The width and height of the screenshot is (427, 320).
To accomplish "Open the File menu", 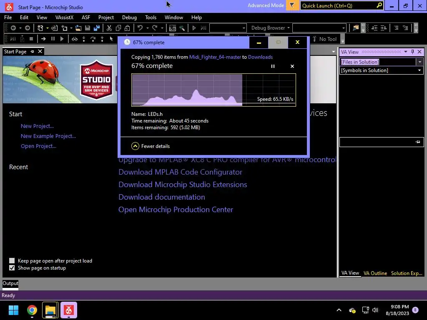I will coord(8,17).
